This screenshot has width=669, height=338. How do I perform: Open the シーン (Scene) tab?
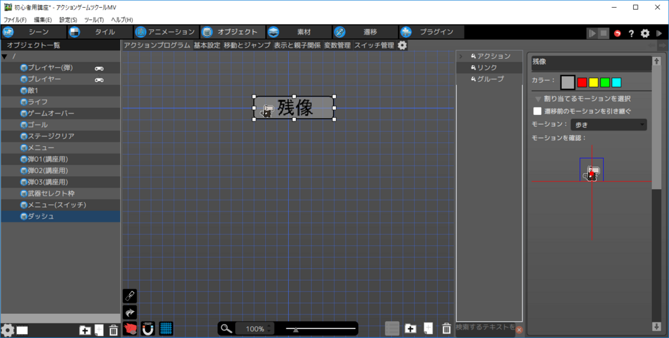(34, 32)
